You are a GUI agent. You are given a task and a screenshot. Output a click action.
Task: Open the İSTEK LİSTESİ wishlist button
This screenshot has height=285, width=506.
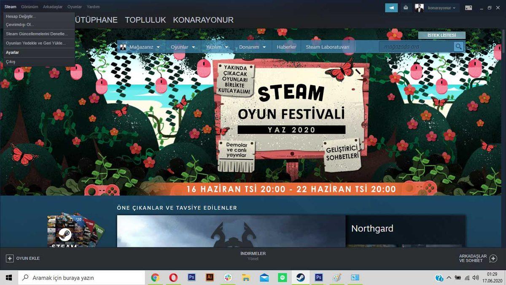pyautogui.click(x=441, y=35)
